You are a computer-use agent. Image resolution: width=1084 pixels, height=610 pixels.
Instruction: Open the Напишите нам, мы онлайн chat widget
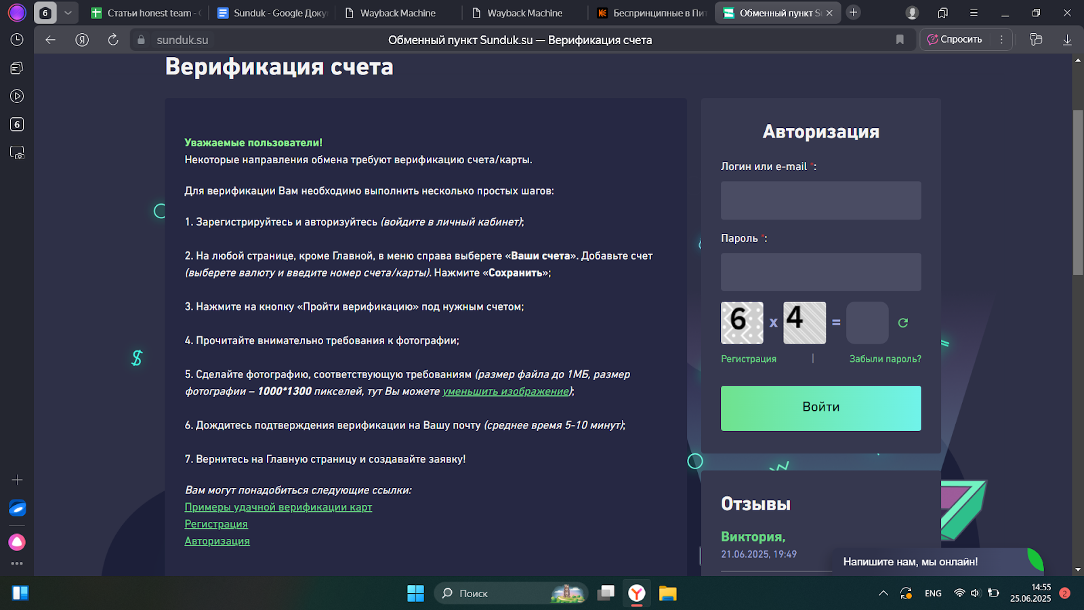pos(938,562)
